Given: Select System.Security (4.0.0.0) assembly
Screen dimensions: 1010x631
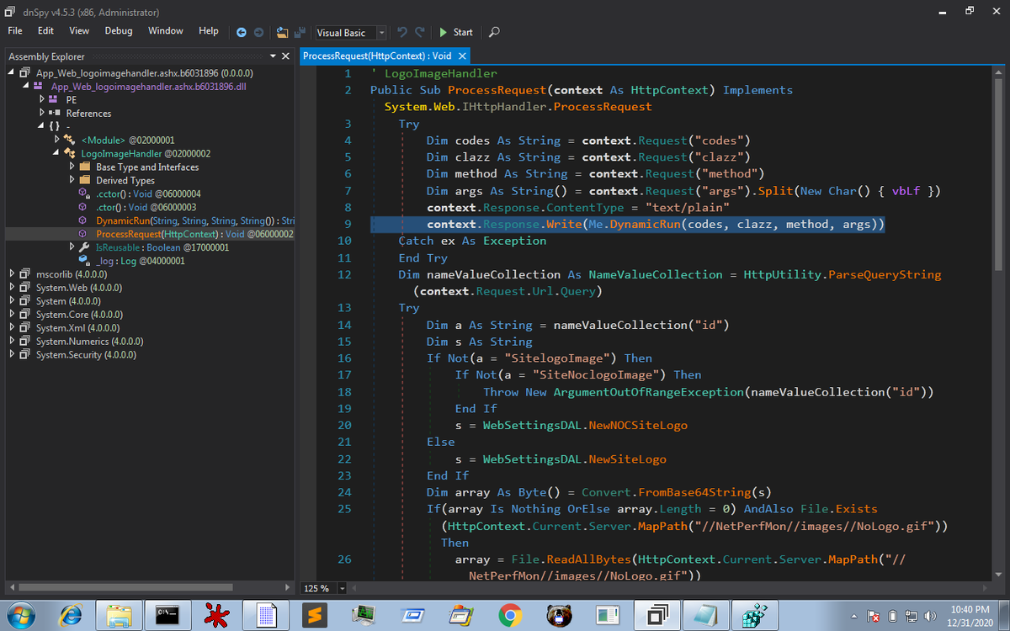Looking at the screenshot, I should pos(87,355).
